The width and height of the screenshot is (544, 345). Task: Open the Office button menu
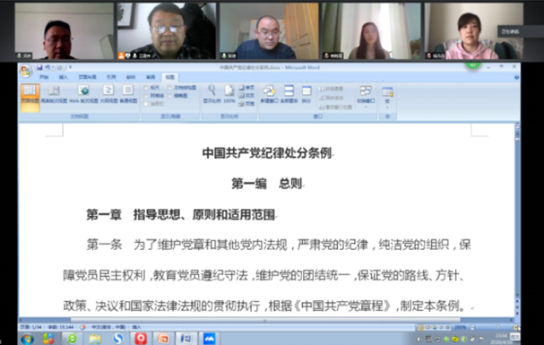(26, 71)
